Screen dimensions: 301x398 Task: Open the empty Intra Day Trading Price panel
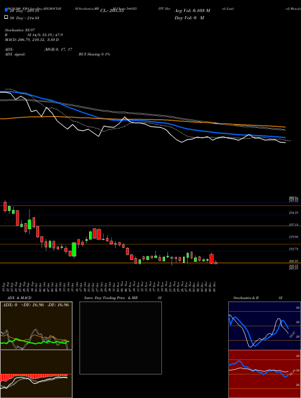(120, 338)
